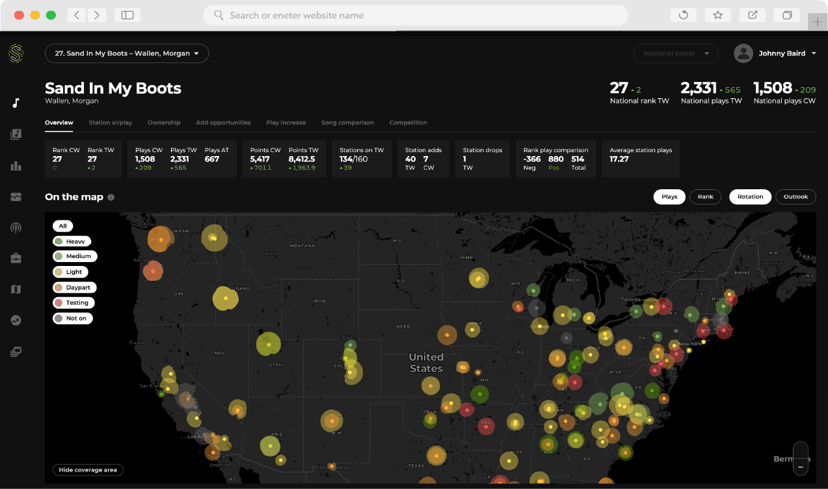This screenshot has width=828, height=489.
Task: Open the Overview tab
Action: coord(59,122)
